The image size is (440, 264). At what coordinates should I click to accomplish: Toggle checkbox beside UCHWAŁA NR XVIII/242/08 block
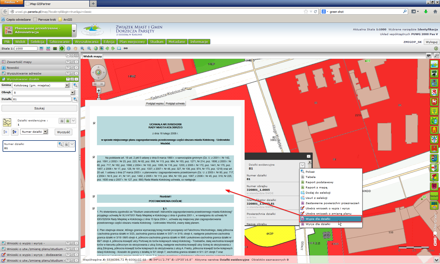94,123
